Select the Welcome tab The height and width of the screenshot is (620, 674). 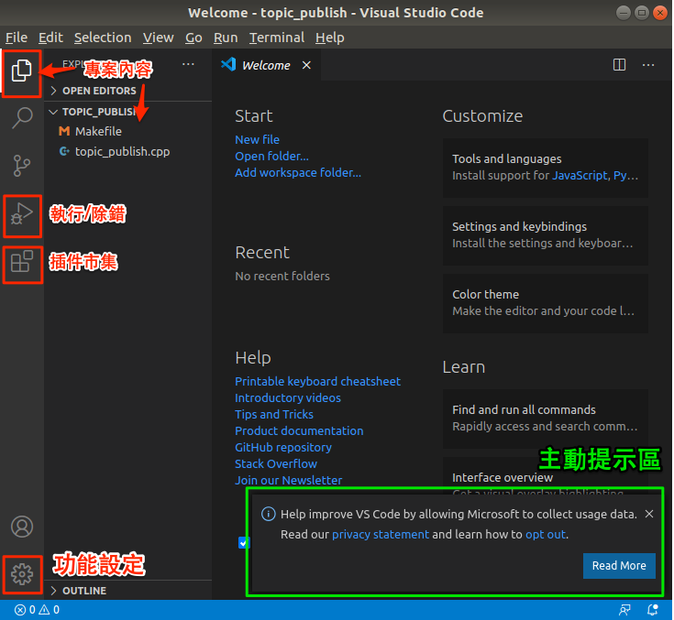point(266,65)
